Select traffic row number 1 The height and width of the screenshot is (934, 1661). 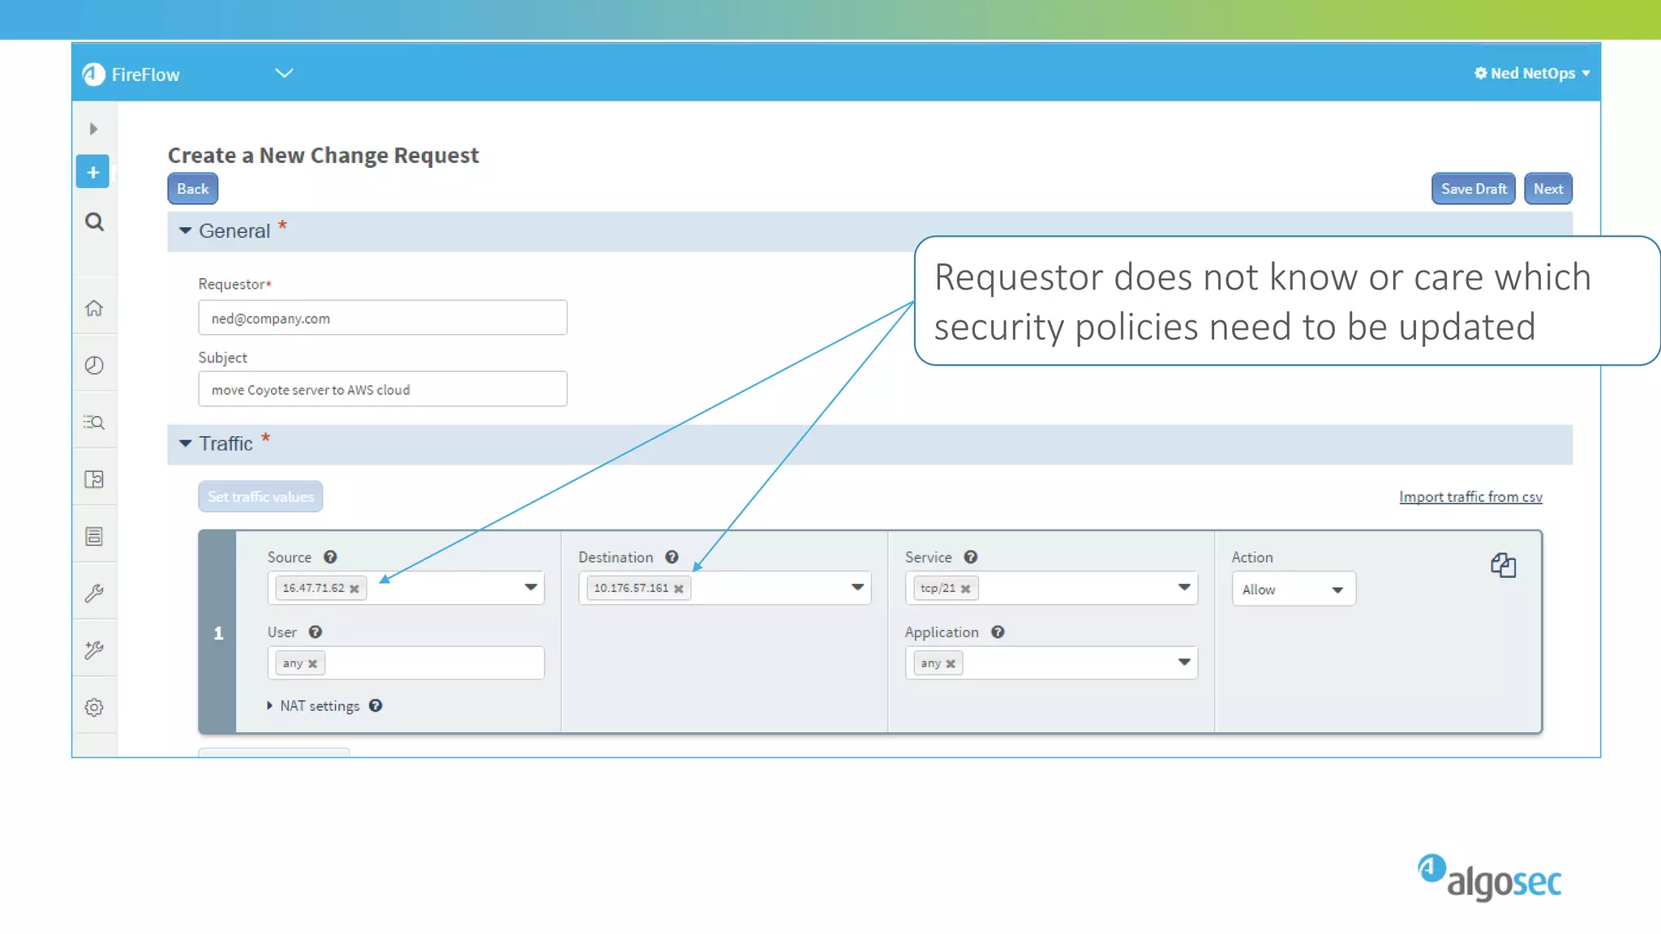218,632
